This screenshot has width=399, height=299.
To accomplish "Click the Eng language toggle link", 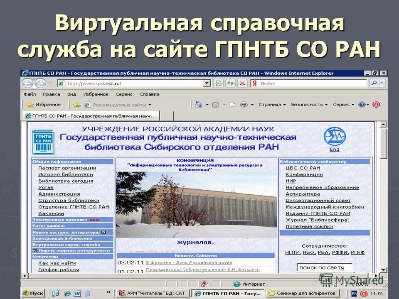I will pos(335,148).
